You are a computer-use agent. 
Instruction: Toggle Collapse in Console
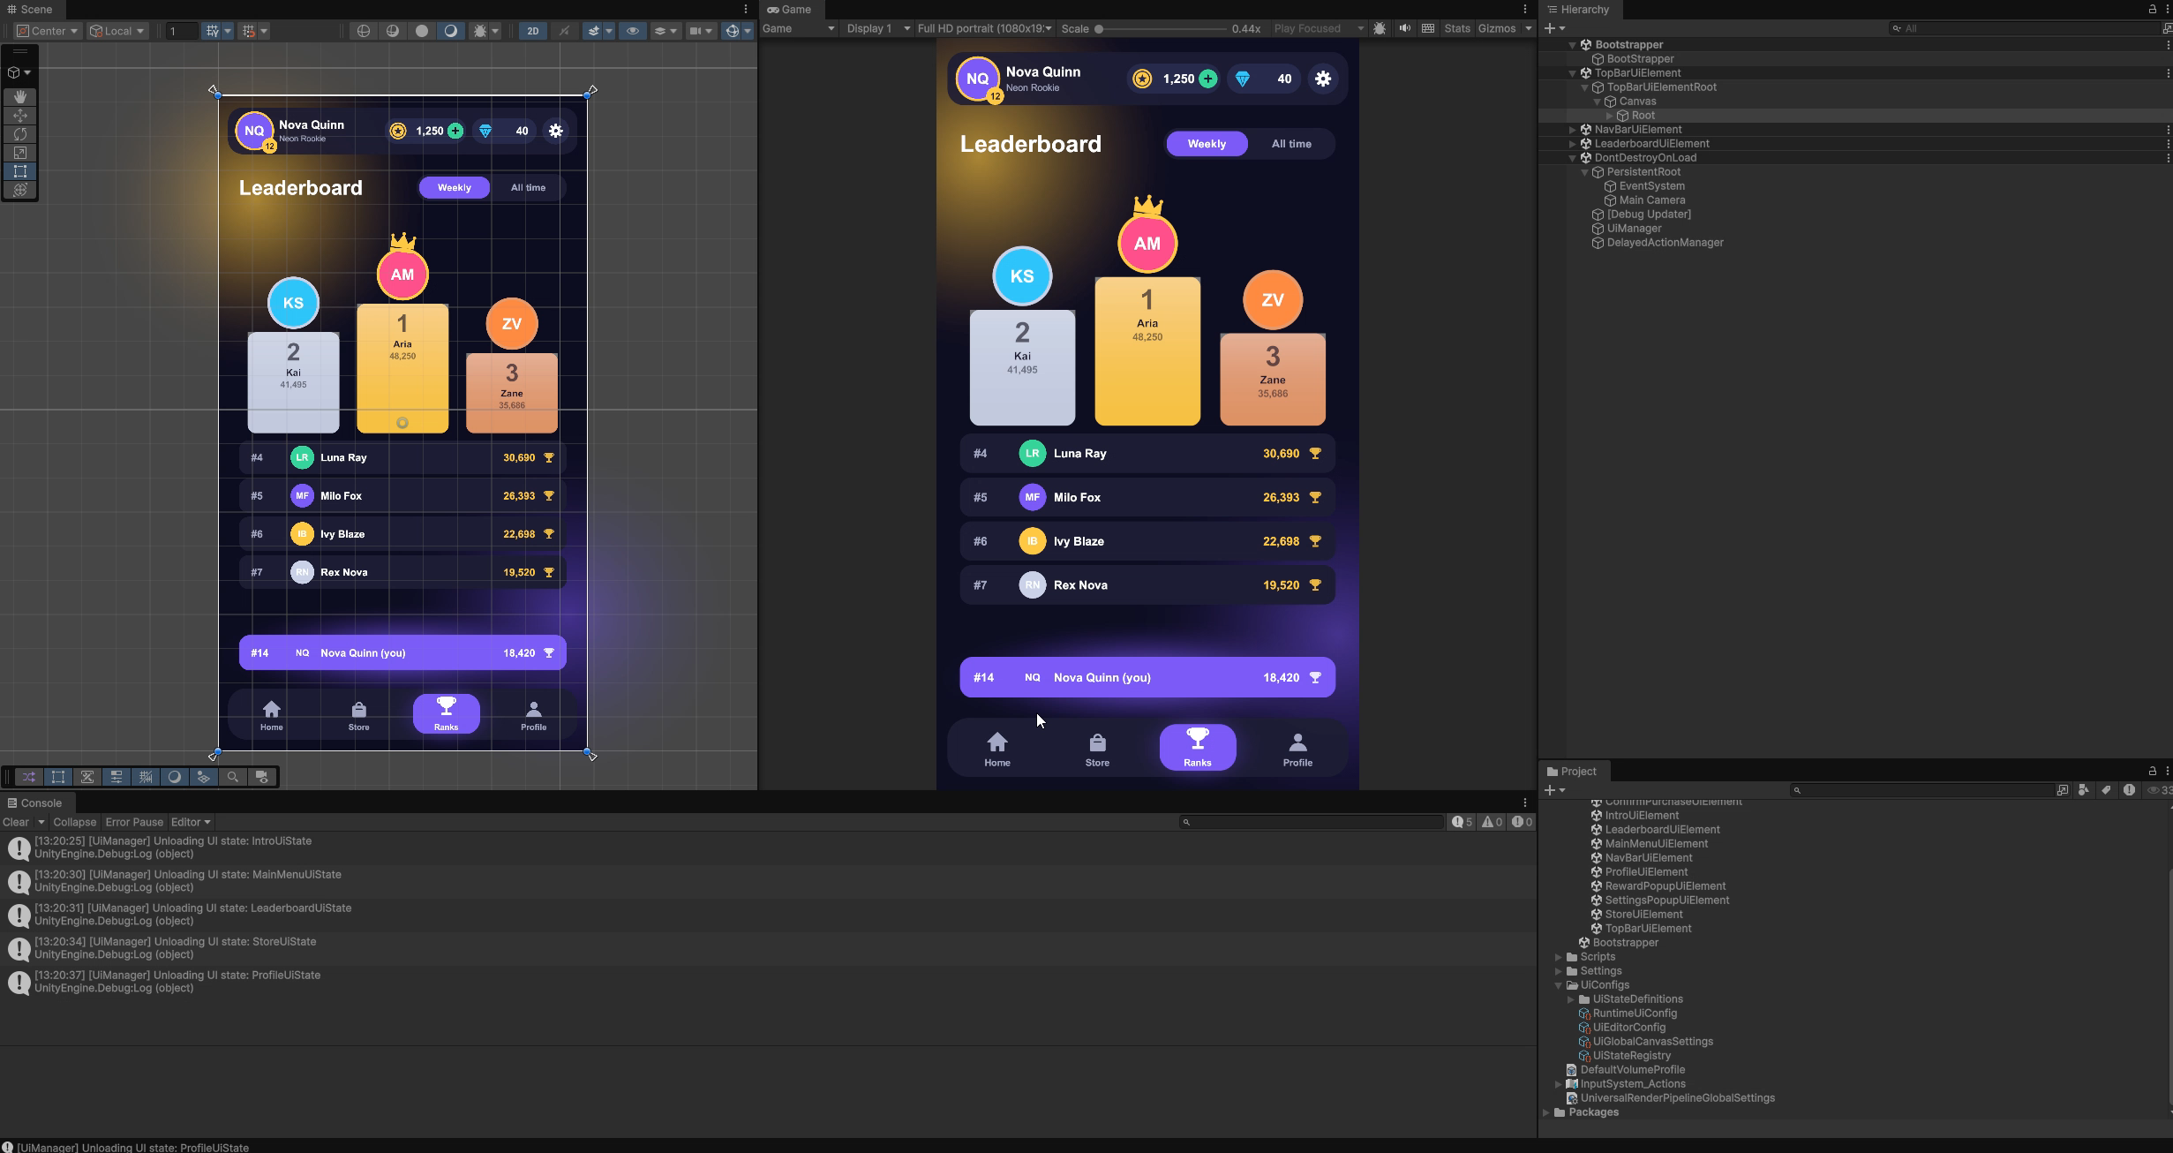(74, 822)
